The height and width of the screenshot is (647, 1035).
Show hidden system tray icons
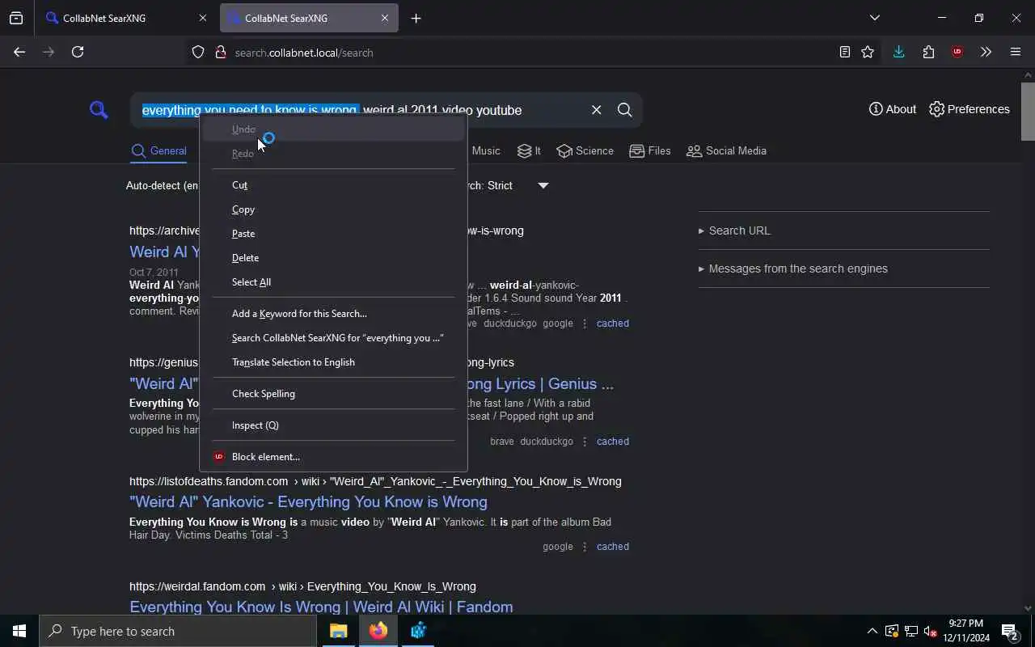(x=872, y=631)
